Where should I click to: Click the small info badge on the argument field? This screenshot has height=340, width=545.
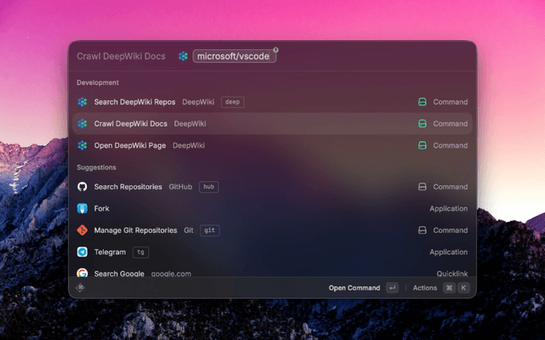pyautogui.click(x=276, y=50)
